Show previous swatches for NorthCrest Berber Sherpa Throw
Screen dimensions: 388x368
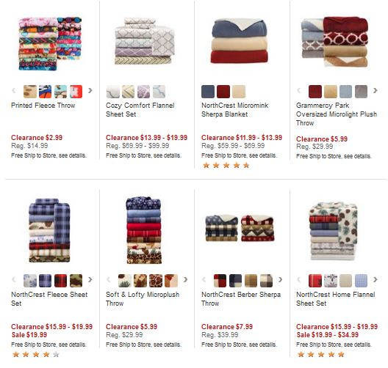pos(204,279)
